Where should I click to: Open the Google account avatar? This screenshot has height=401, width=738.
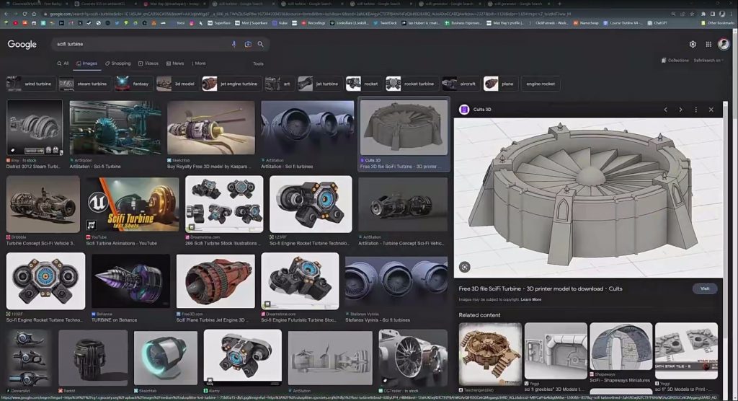724,44
